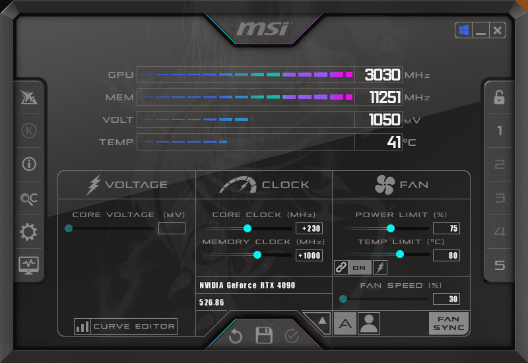Click the GPU usage bar
528x363 pixels.
click(x=246, y=75)
